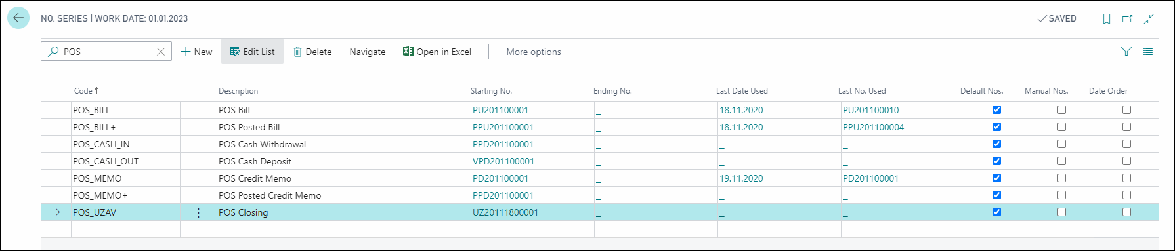This screenshot has width=1175, height=251.
Task: Expand More options in the toolbar
Action: point(534,52)
